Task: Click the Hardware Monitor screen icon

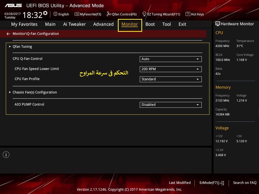Action: point(218,24)
